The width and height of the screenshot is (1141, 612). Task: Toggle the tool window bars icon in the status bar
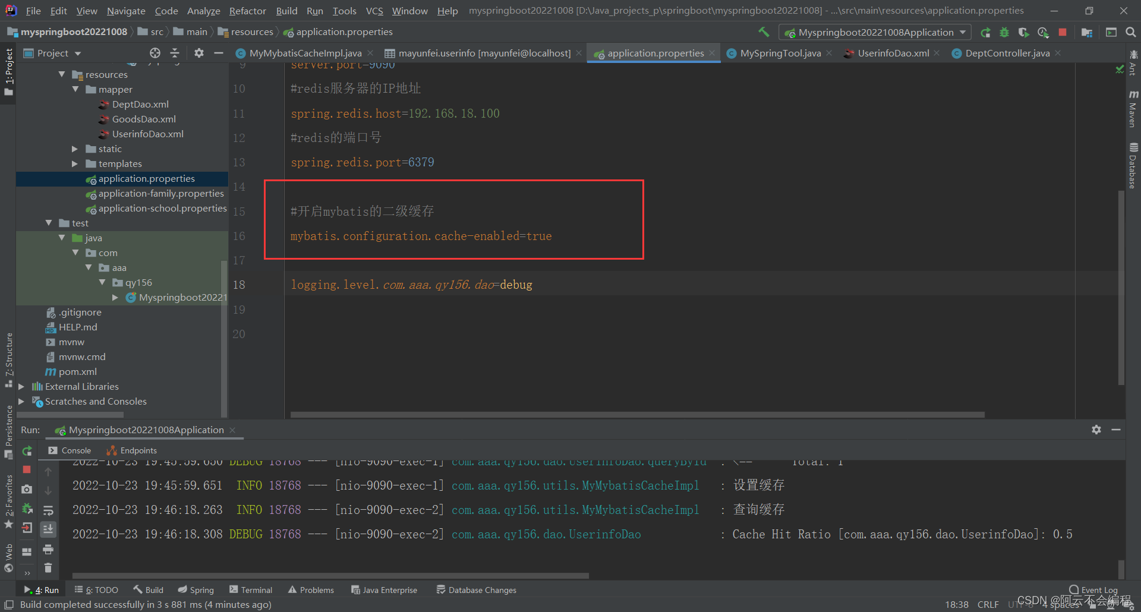pyautogui.click(x=9, y=604)
